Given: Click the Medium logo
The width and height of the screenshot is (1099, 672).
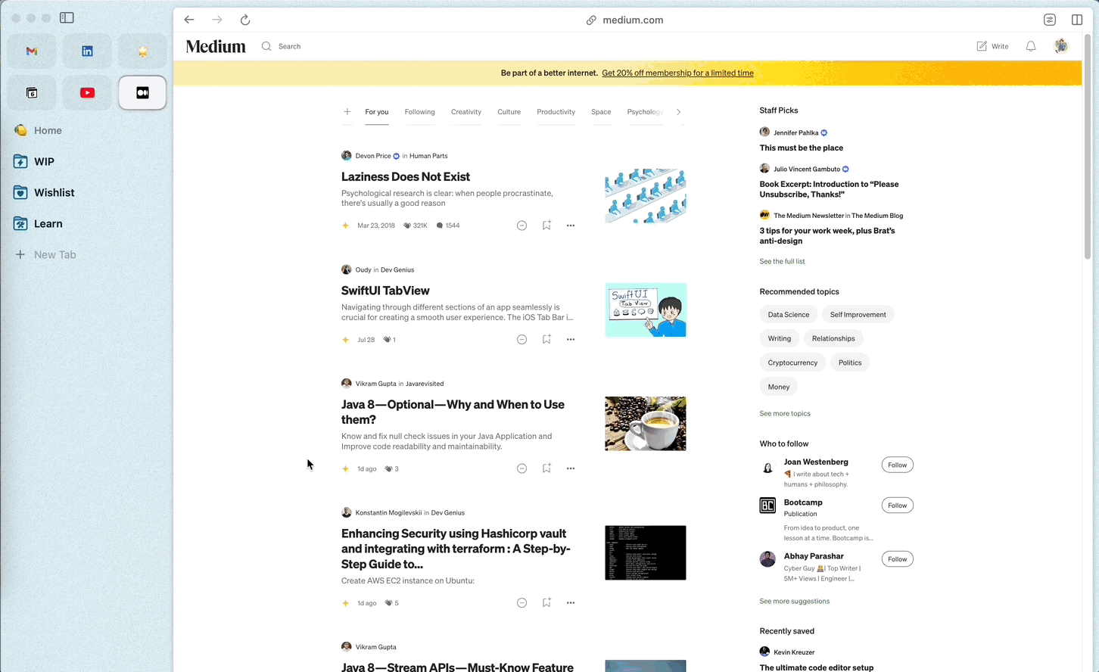Looking at the screenshot, I should click(x=216, y=46).
